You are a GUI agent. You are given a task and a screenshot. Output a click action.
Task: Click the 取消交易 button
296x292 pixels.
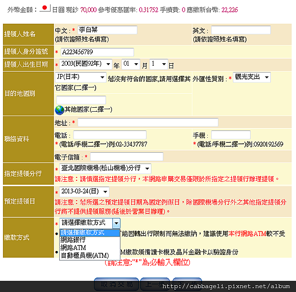click(x=116, y=284)
